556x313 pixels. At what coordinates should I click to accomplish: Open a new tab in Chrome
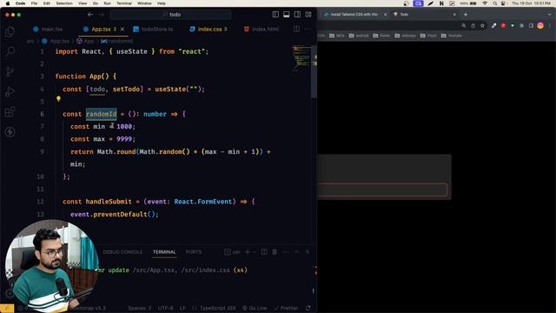click(x=466, y=15)
